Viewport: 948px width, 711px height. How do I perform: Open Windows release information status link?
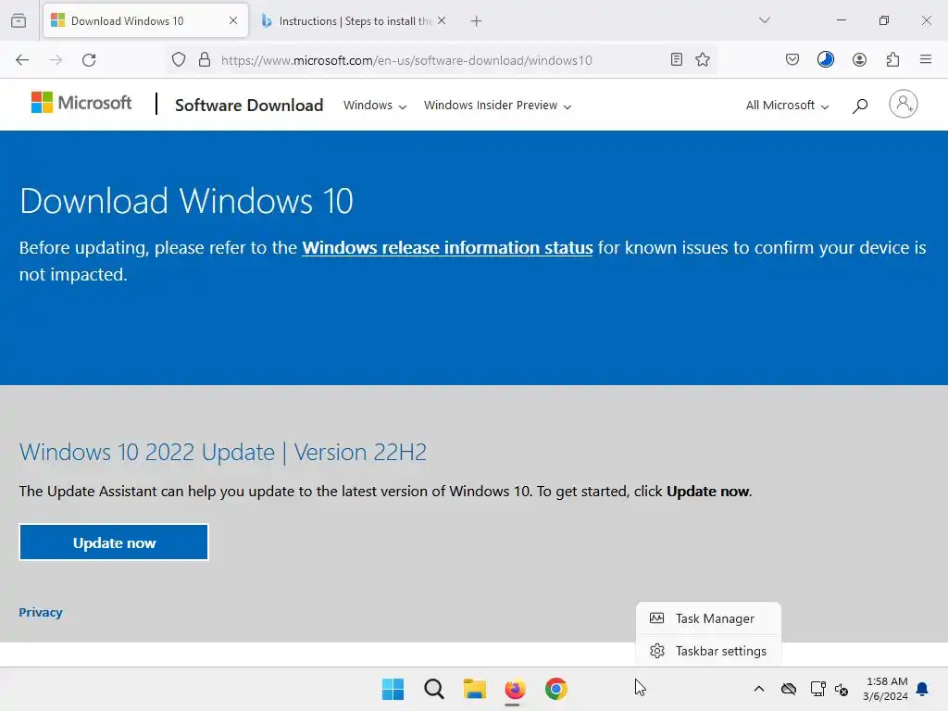click(447, 248)
